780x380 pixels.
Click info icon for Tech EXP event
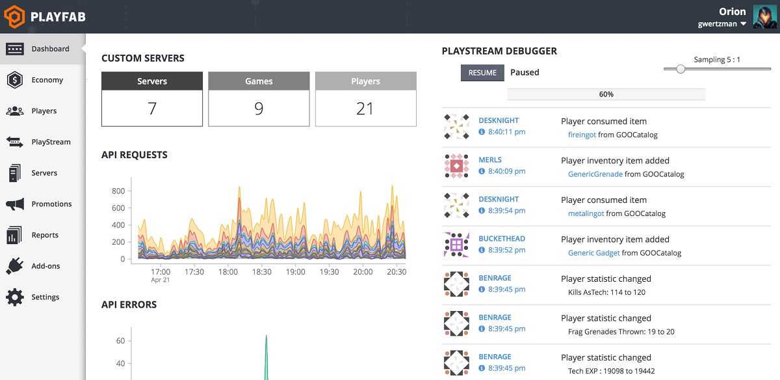[482, 368]
